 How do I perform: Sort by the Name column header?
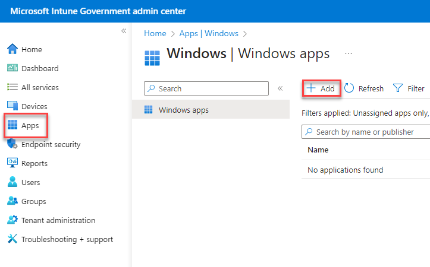coord(318,150)
